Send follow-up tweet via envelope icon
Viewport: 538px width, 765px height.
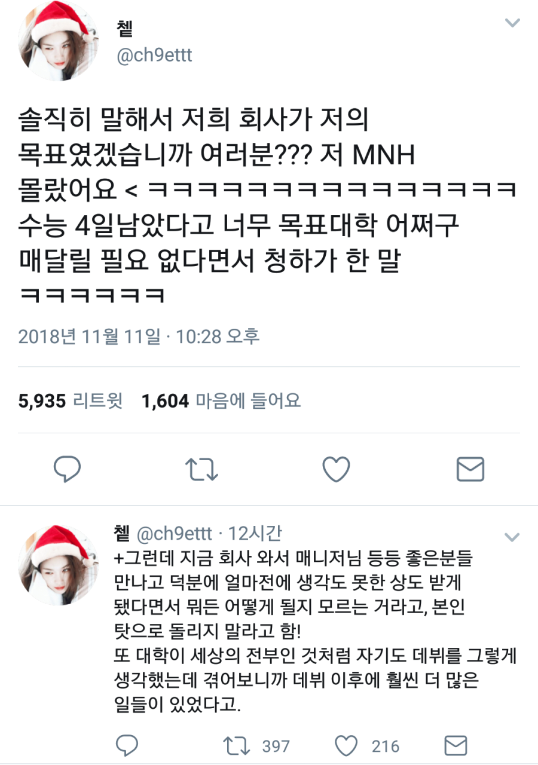pyautogui.click(x=457, y=746)
